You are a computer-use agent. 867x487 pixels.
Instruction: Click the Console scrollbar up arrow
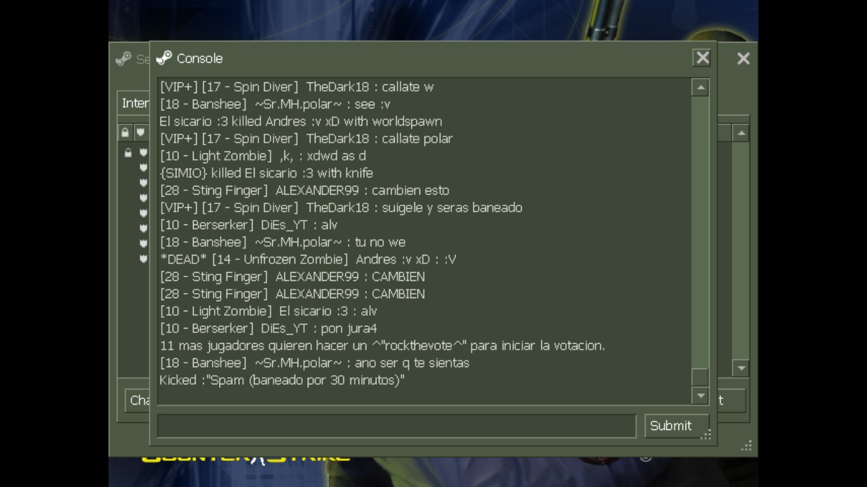click(x=700, y=88)
